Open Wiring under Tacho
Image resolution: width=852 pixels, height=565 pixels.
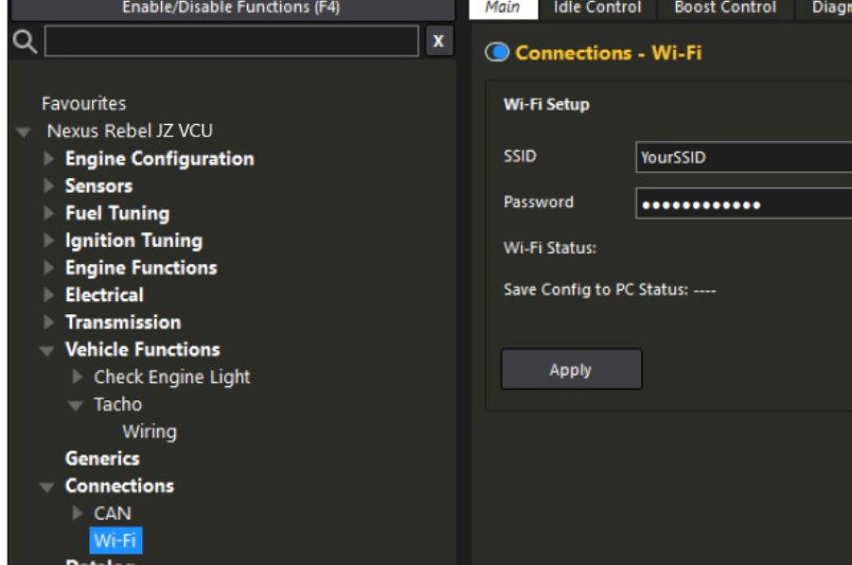click(150, 432)
